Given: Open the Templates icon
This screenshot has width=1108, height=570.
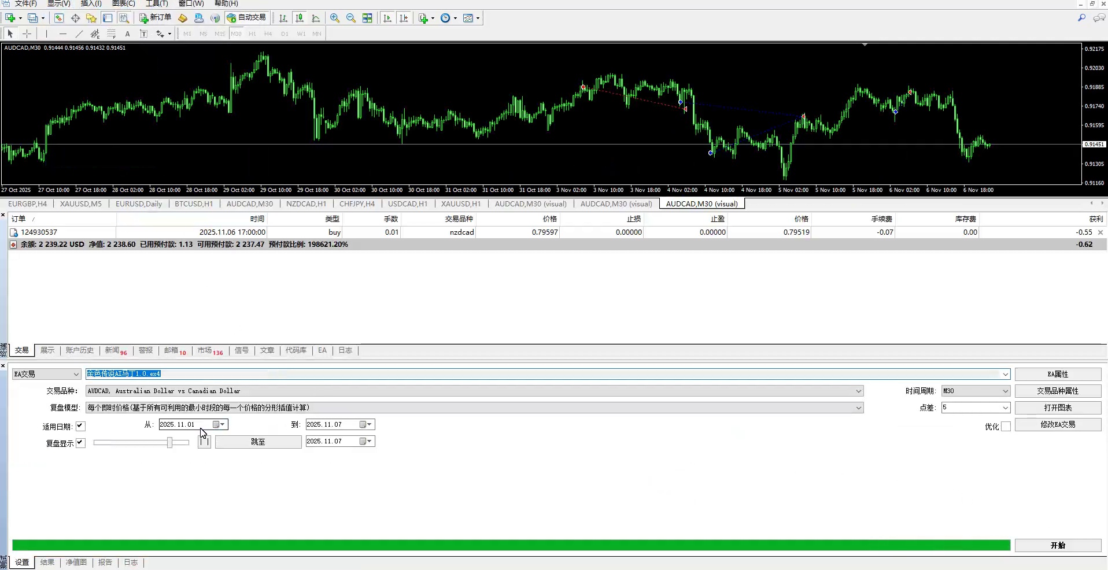Looking at the screenshot, I should [468, 18].
